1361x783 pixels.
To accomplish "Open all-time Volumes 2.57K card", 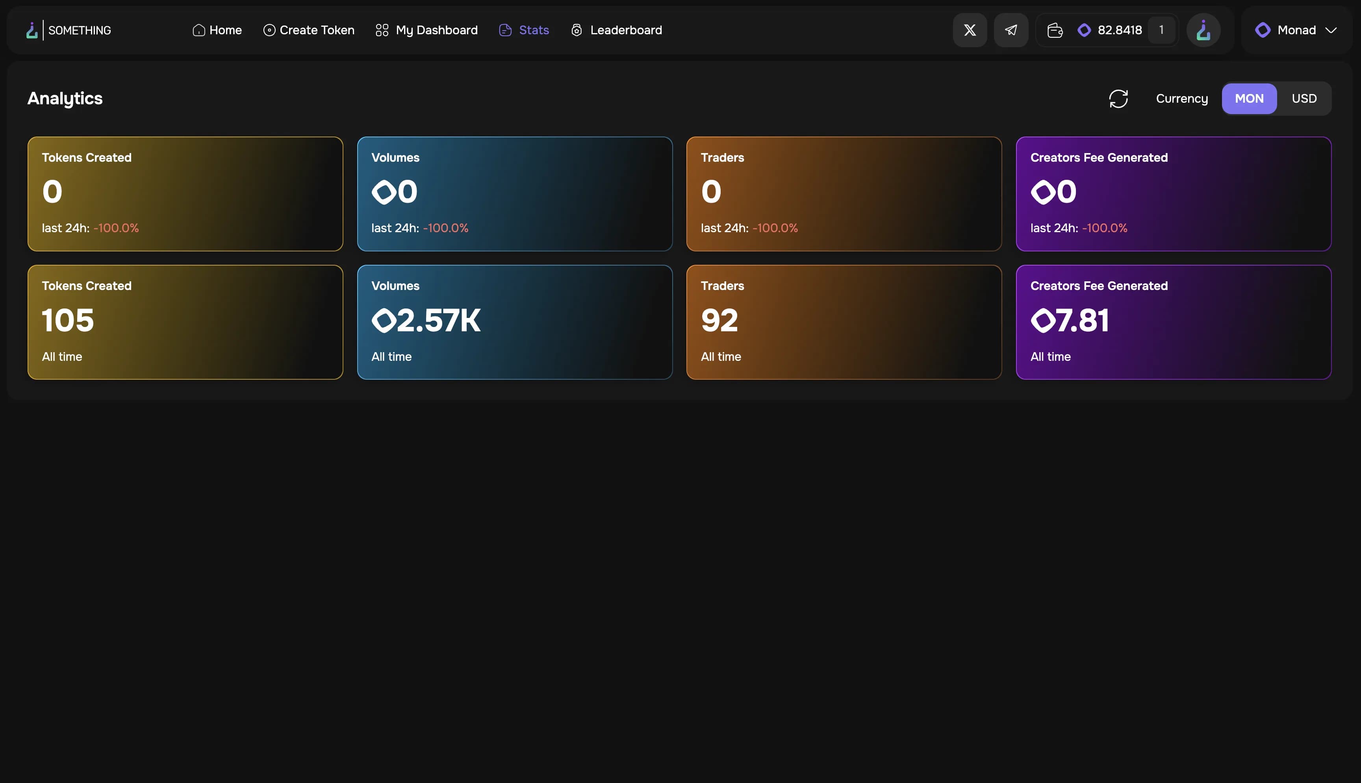I will (x=514, y=322).
